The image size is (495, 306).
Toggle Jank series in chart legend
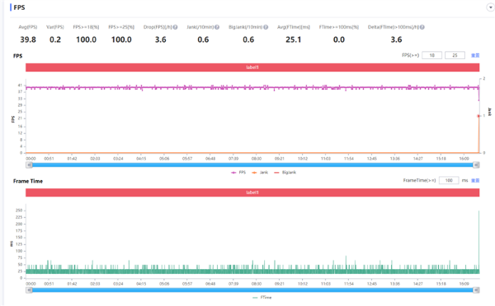pos(260,173)
